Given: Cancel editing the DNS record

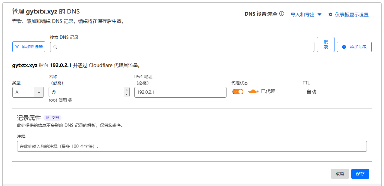Looking at the screenshot, I should [x=340, y=174].
